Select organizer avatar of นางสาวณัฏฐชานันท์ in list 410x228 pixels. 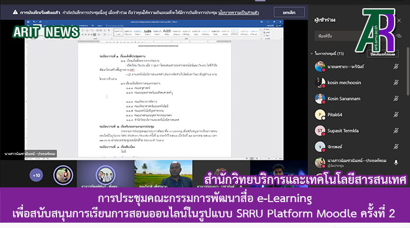(x=320, y=163)
